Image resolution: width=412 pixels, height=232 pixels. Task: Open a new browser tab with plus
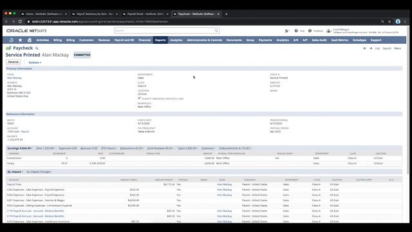[226, 14]
